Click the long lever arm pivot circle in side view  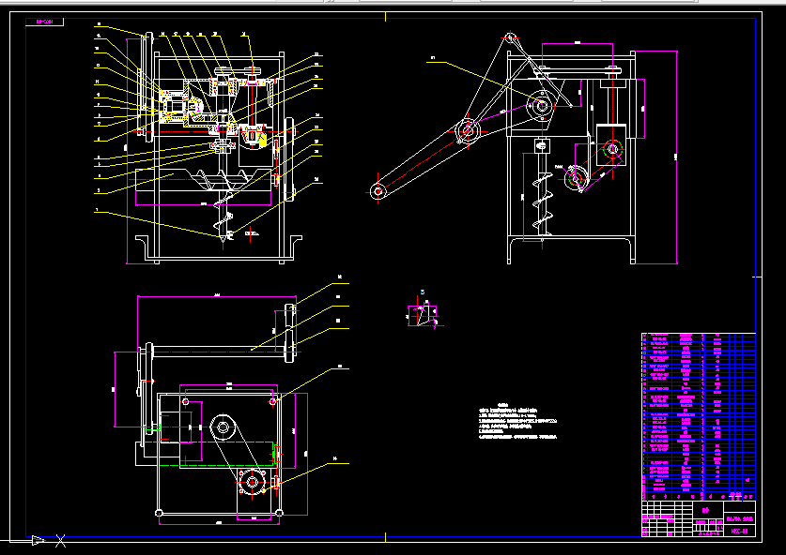[x=378, y=190]
